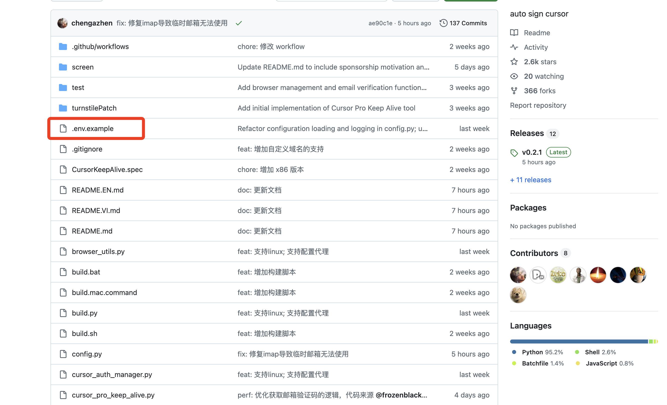Click the Activity pulse icon
The height and width of the screenshot is (405, 667).
(x=514, y=47)
